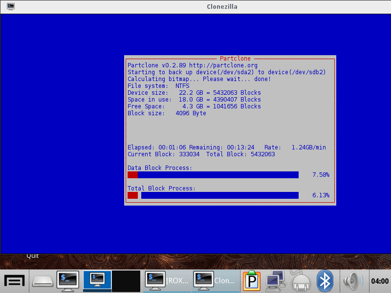Viewport: 391px width, 293px height.
Task: Click the 'Free Space: 4.3 GB' line
Action: click(x=194, y=106)
